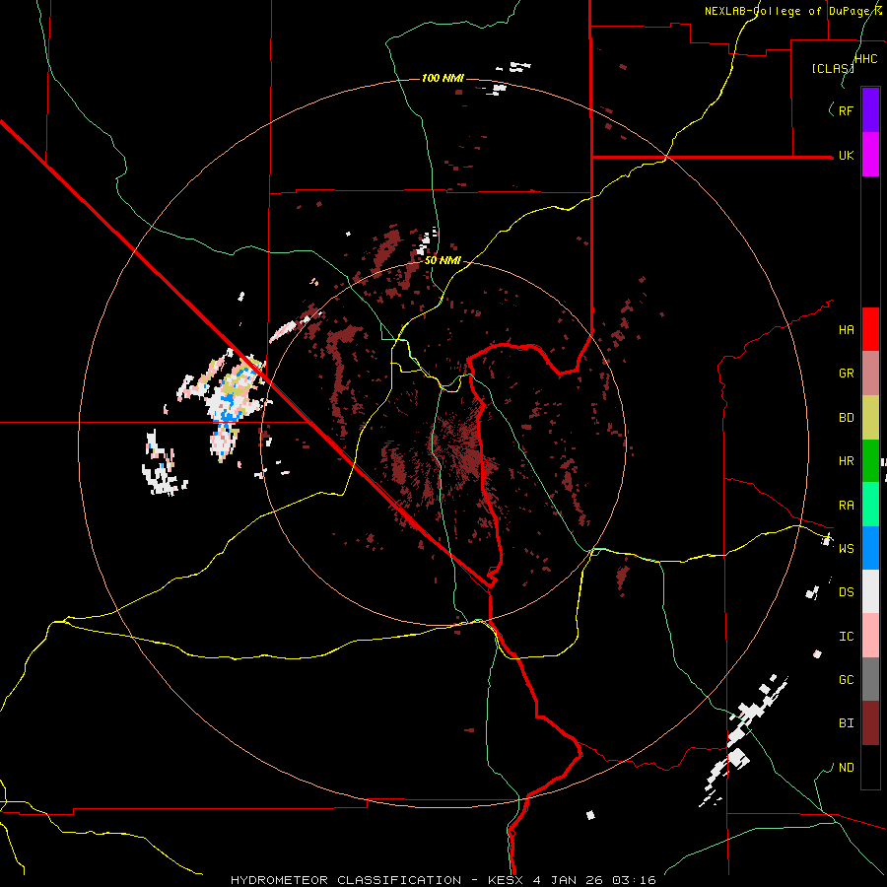This screenshot has width=887, height=887.
Task: Select the GR dusty-pink legend swatch
Action: [x=870, y=373]
